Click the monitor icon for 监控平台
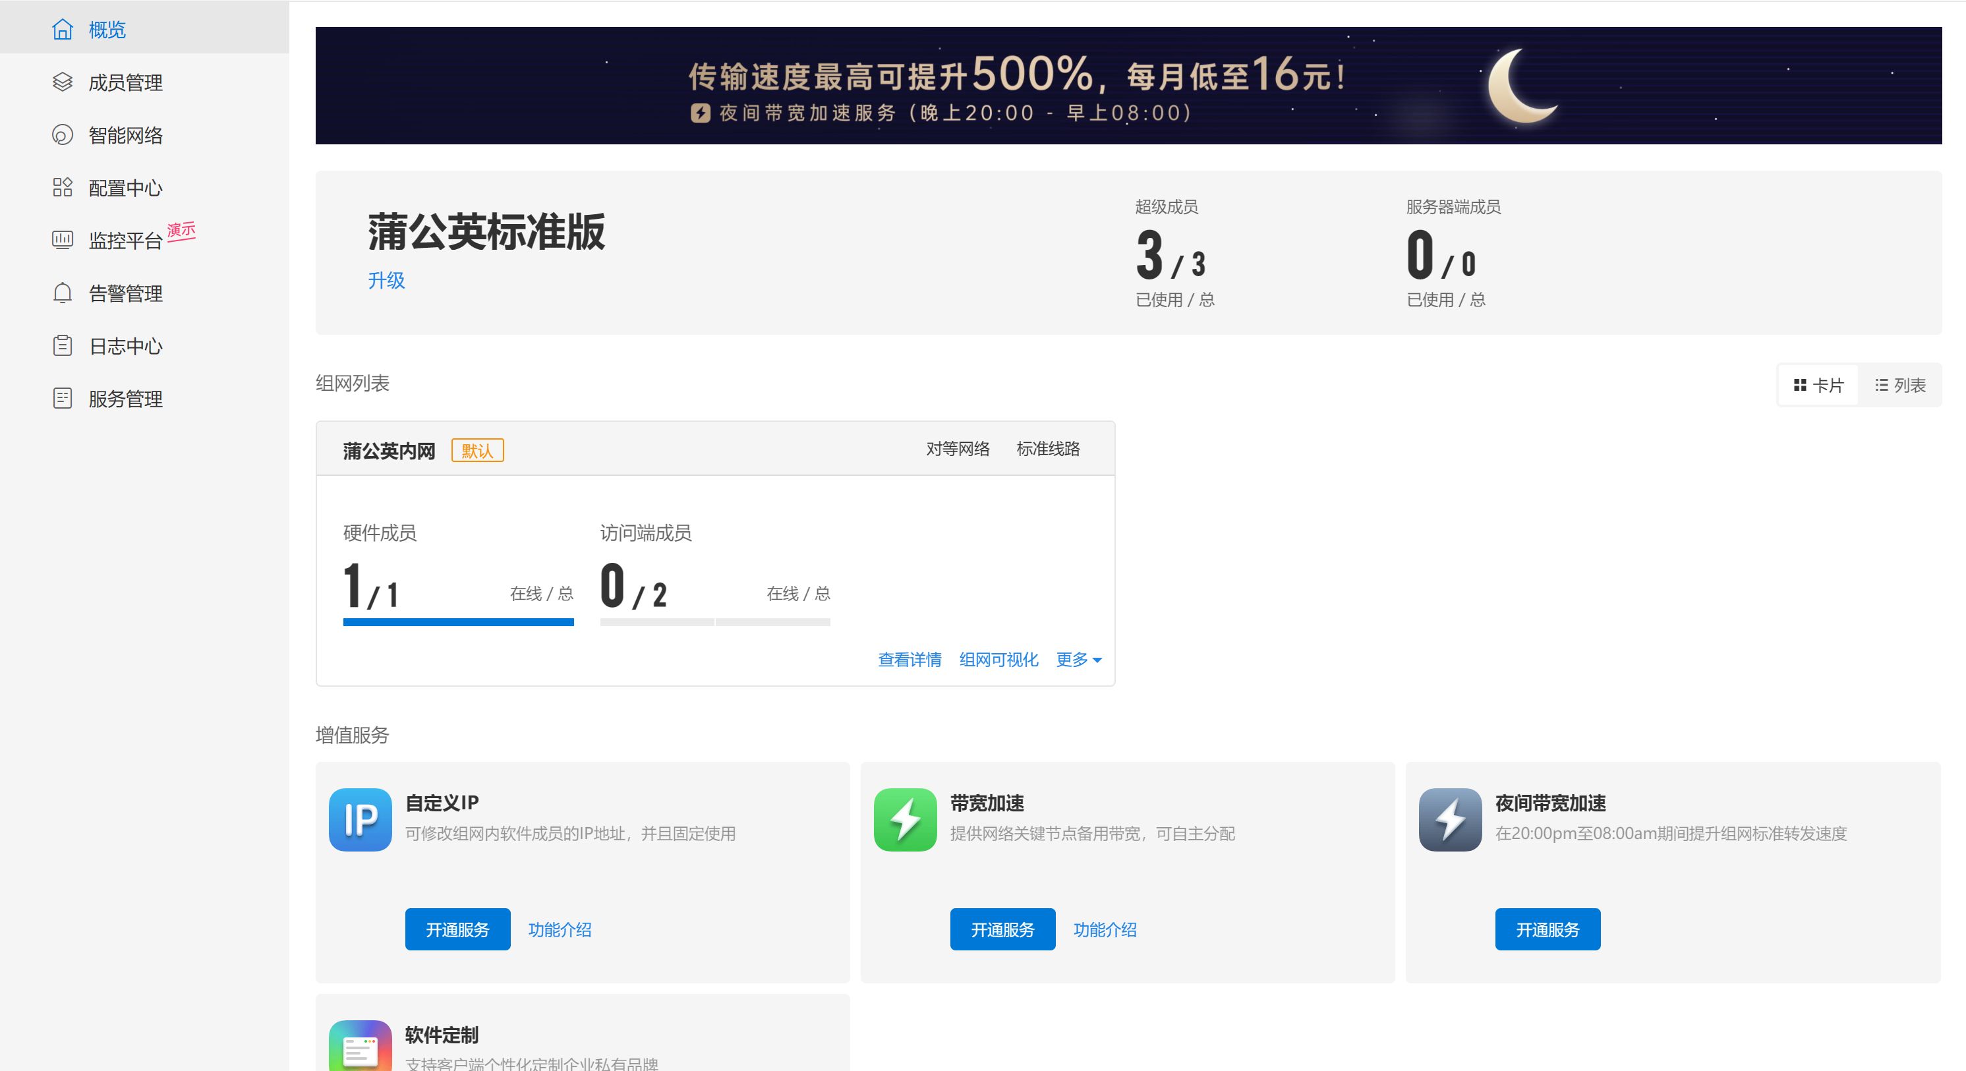This screenshot has height=1071, width=1966. (63, 241)
